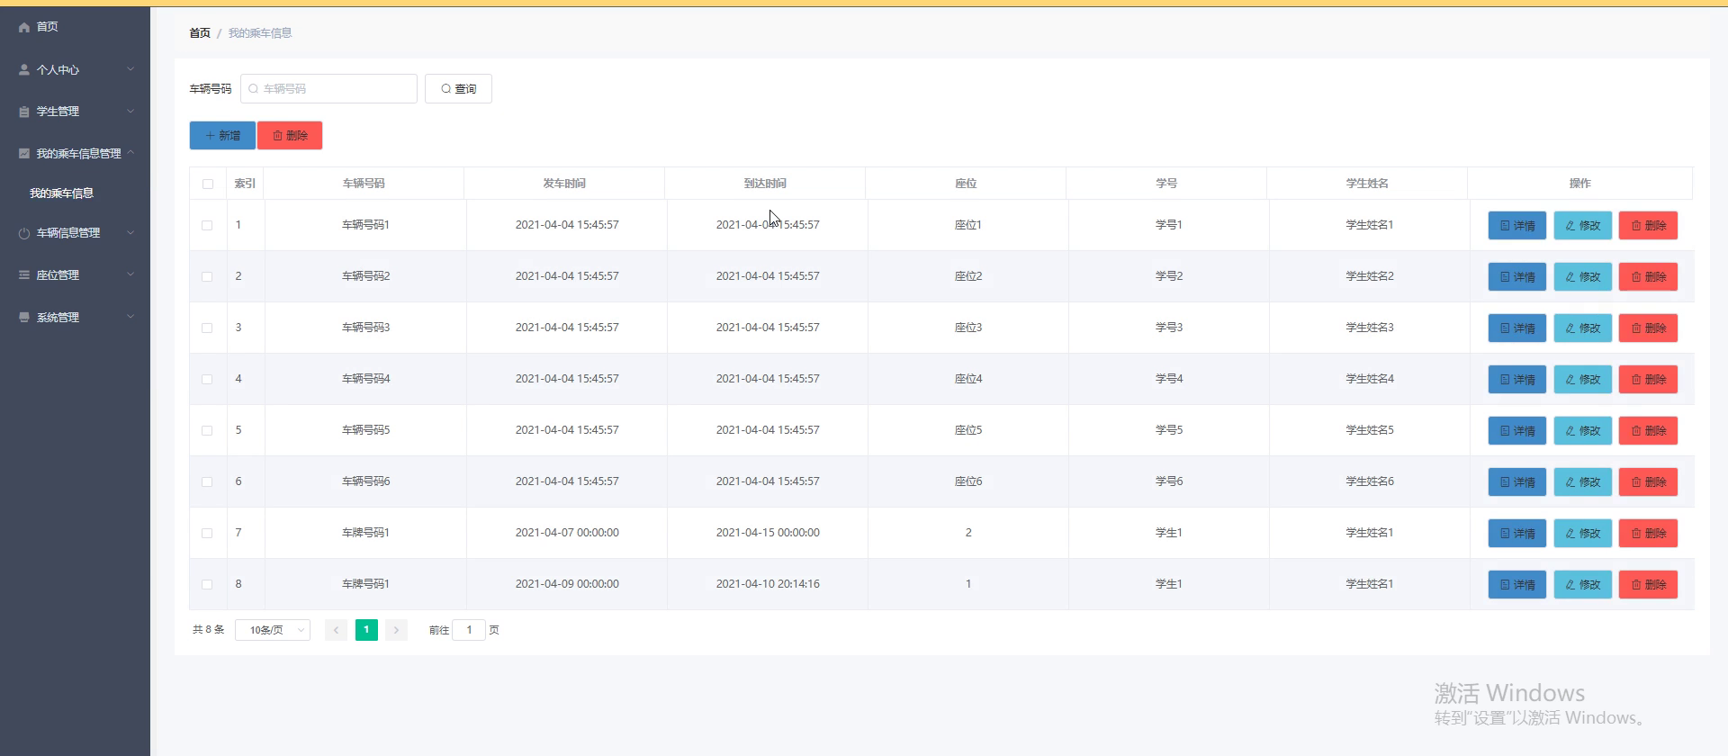The image size is (1728, 756).
Task: Check the checkbox for row 3
Action: click(207, 328)
